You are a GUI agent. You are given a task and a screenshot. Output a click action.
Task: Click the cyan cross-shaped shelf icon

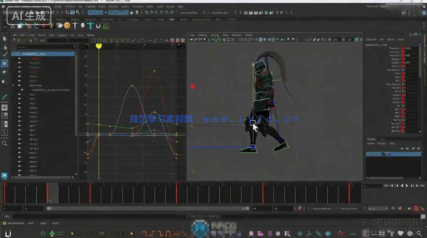[91, 26]
